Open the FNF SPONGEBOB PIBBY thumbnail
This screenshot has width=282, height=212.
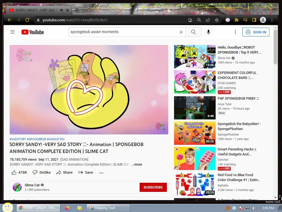pyautogui.click(x=195, y=108)
